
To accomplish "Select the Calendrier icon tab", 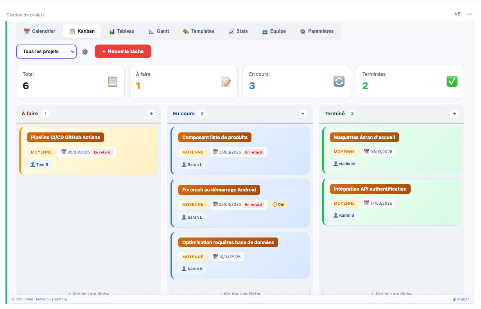I will [x=27, y=31].
